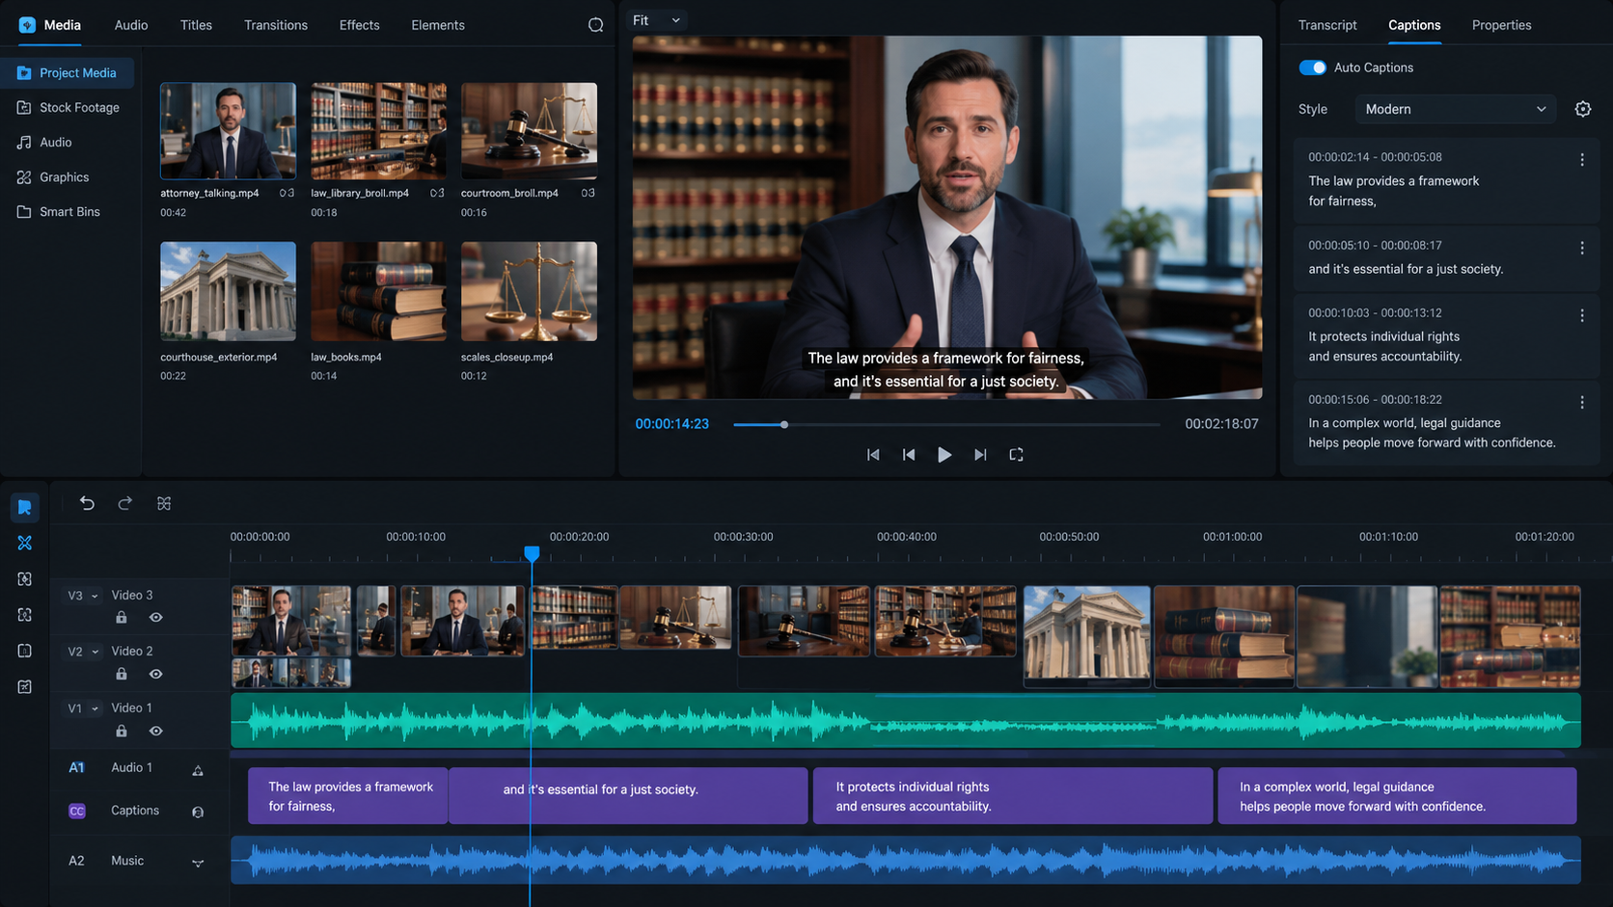The width and height of the screenshot is (1613, 907).
Task: Open caption style settings gear
Action: [x=1582, y=109]
